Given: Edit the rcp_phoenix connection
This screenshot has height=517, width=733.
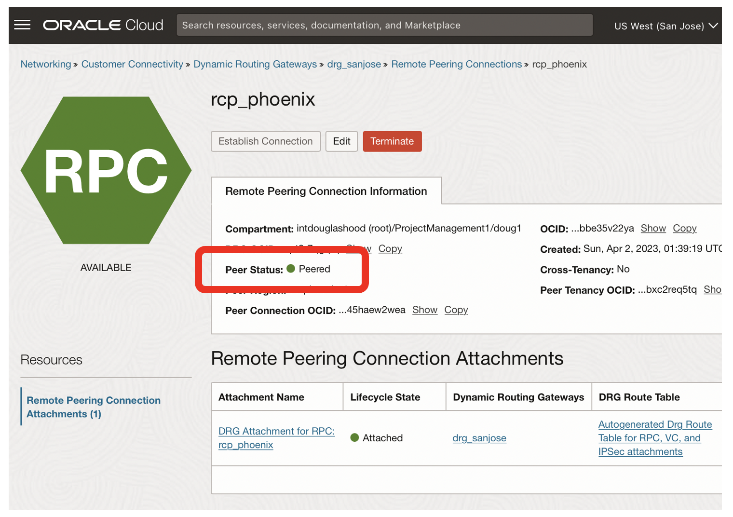Looking at the screenshot, I should [341, 141].
